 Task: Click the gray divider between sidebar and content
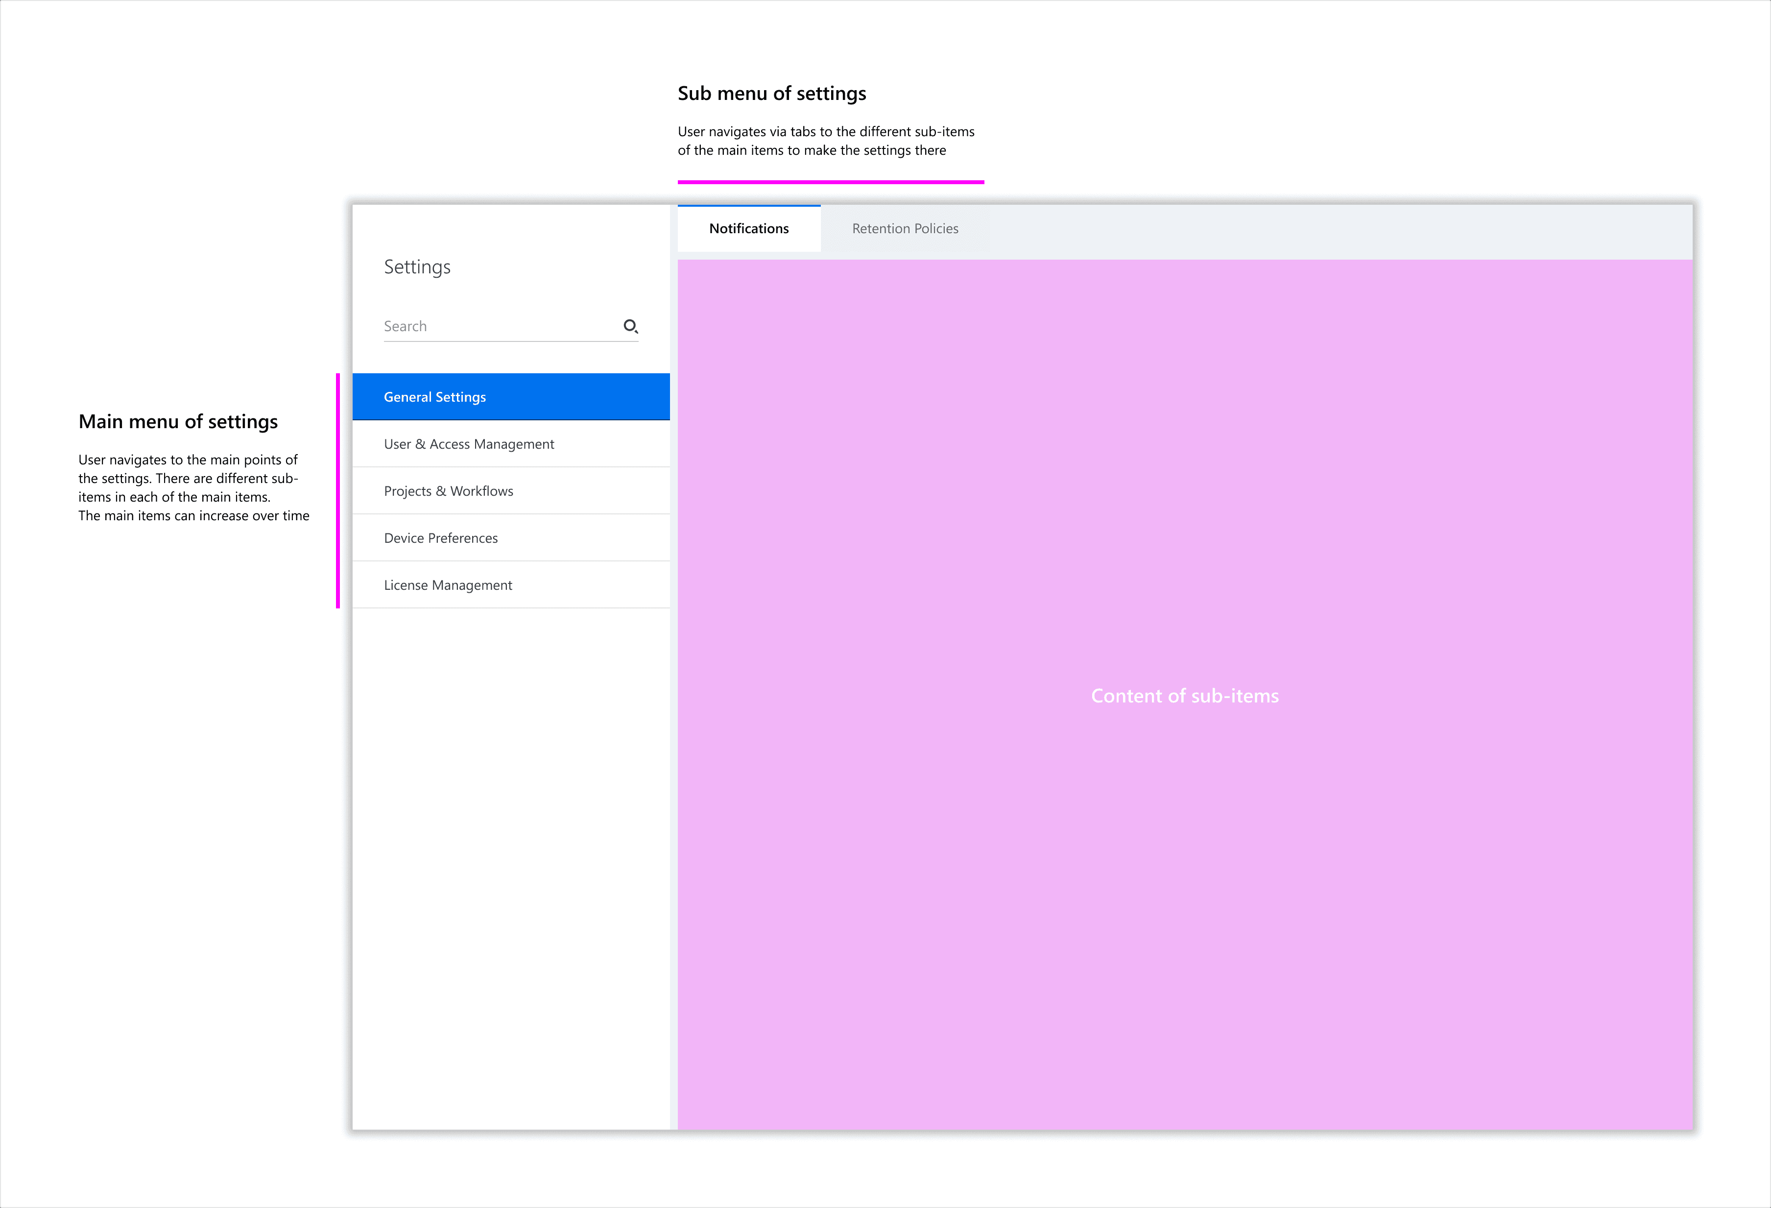tap(673, 686)
